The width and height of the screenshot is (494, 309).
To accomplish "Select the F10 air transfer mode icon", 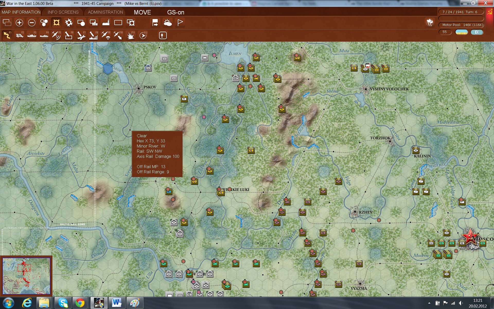I will coord(118,35).
